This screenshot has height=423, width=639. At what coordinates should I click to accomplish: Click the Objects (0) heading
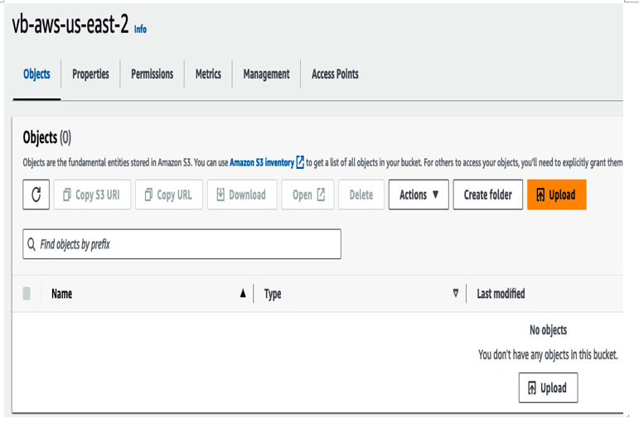(x=47, y=137)
